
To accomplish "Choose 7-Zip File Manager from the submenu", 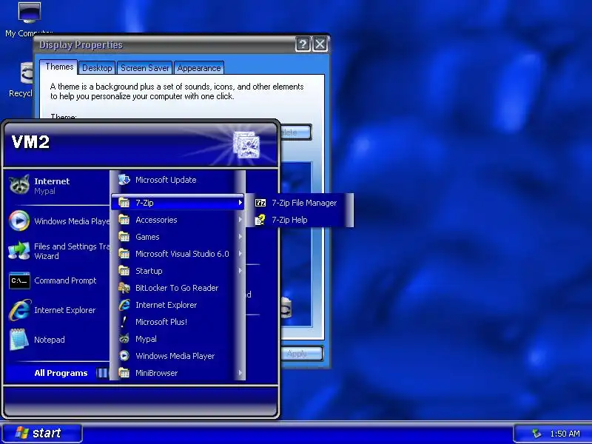I will (x=300, y=203).
